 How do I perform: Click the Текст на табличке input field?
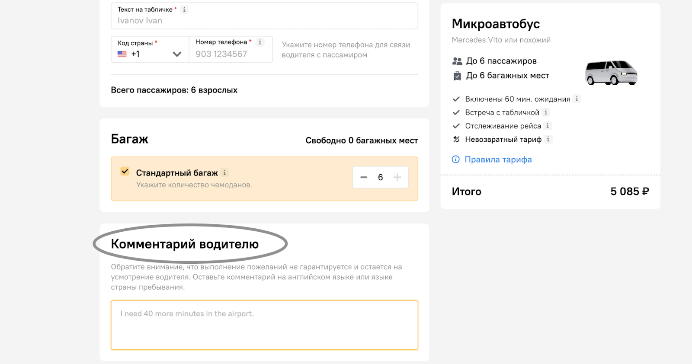[264, 16]
